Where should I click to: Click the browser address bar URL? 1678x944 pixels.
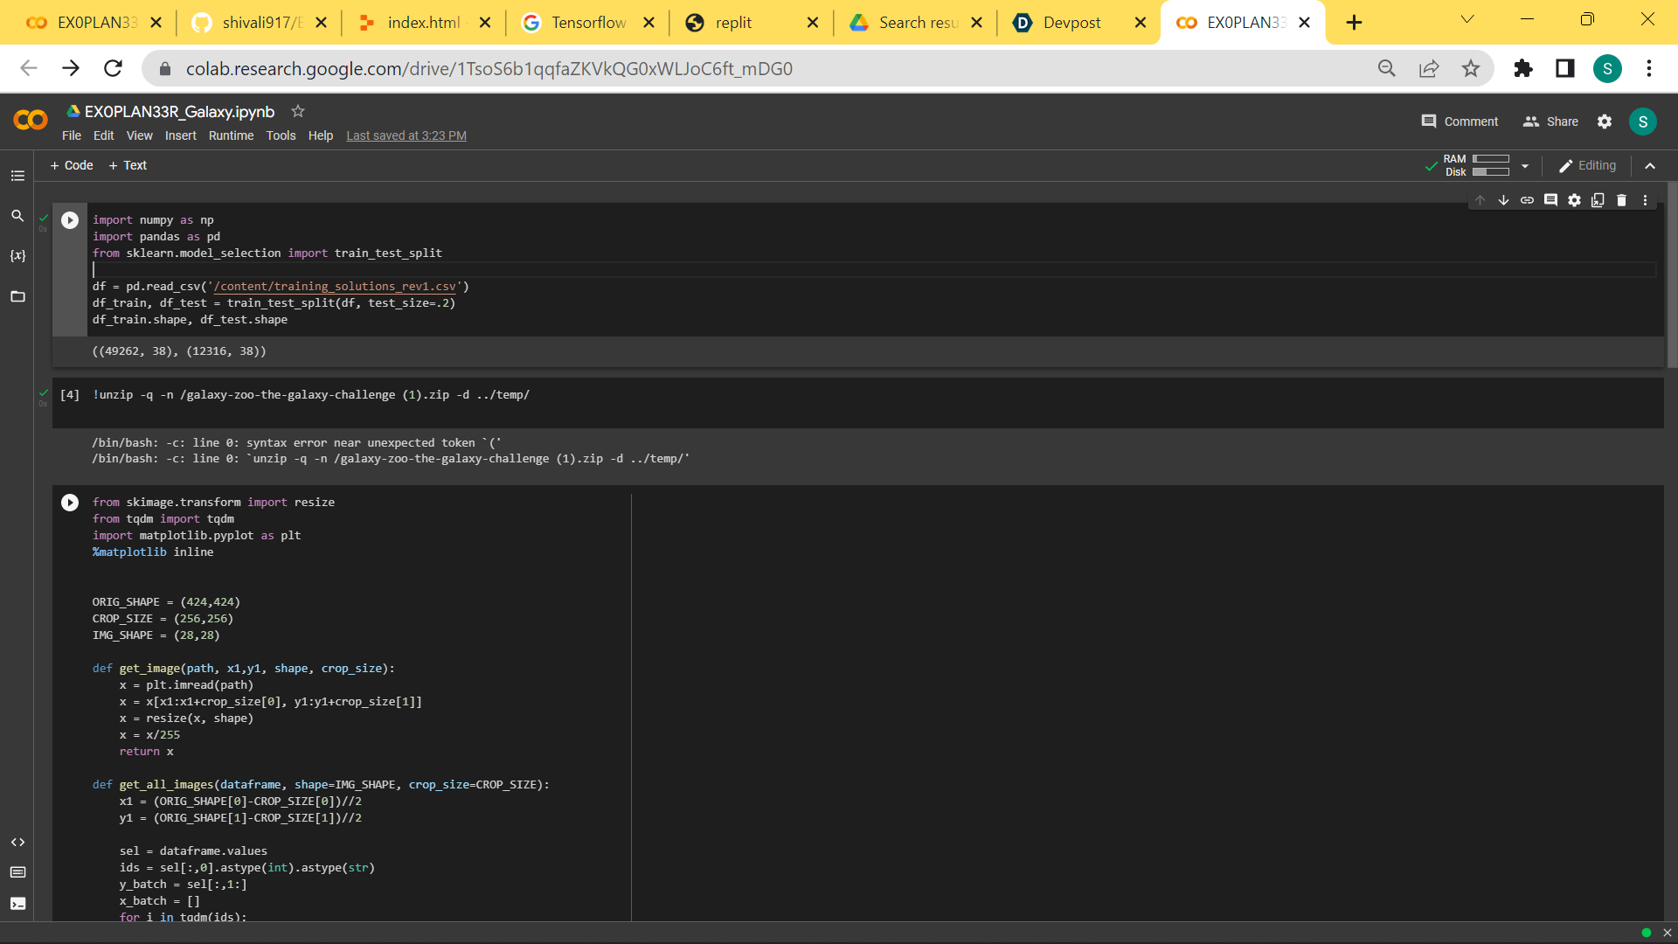click(x=489, y=68)
